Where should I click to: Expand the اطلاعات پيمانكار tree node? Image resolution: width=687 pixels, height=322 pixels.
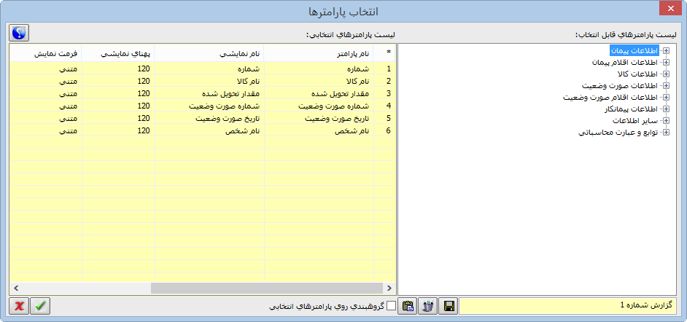pyautogui.click(x=667, y=109)
